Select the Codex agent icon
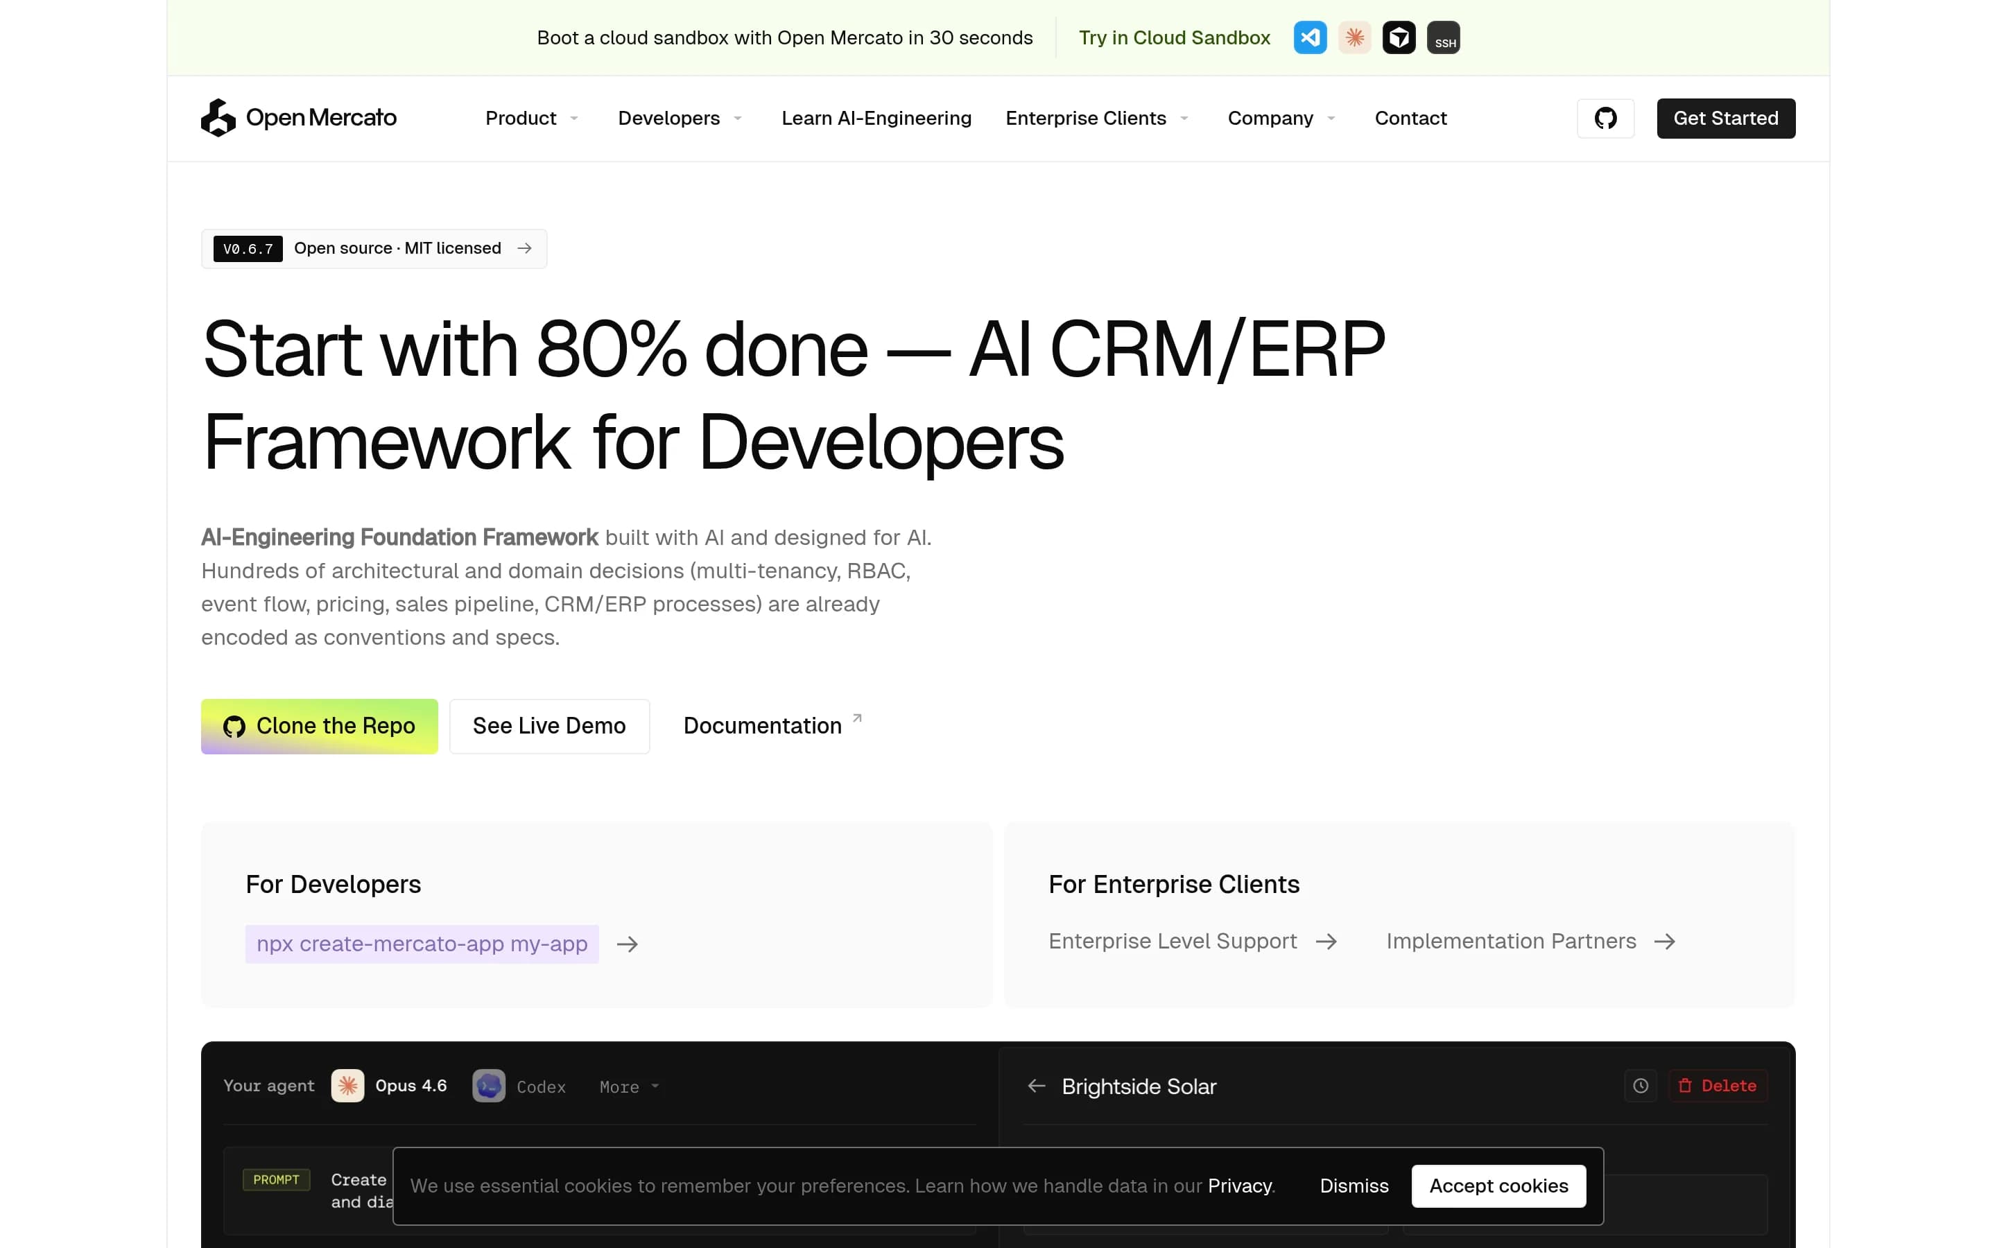The height and width of the screenshot is (1248, 1997). click(x=489, y=1086)
